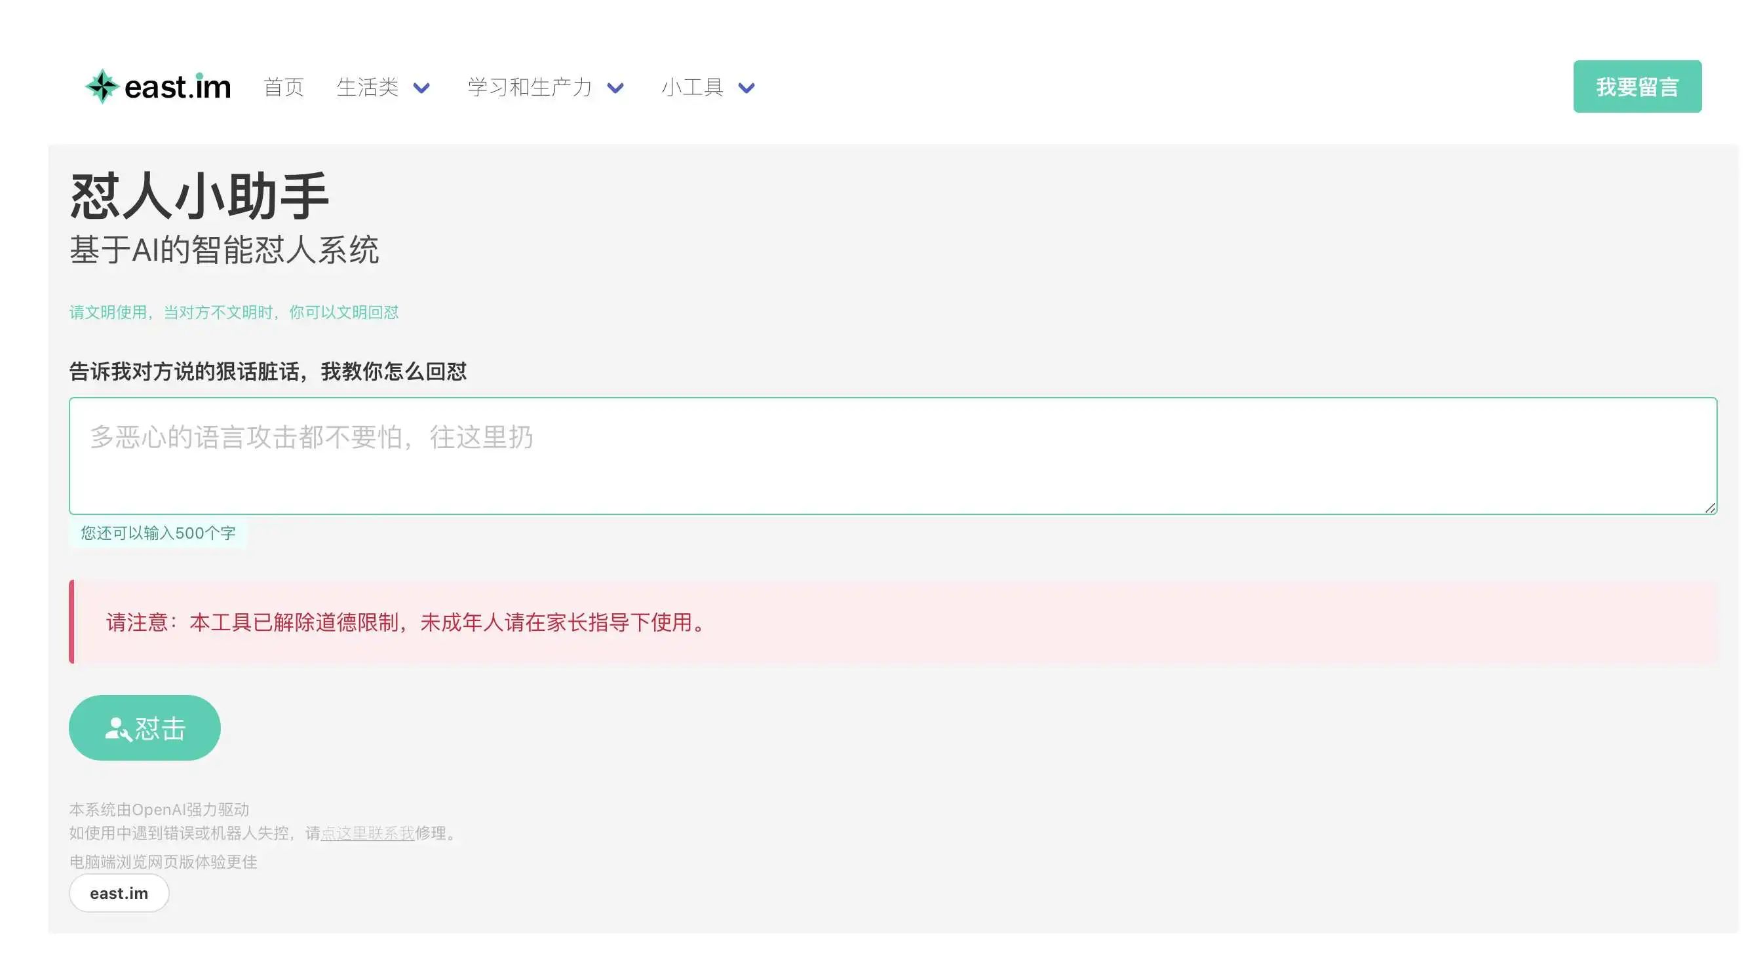Open the 首页 home menu item

tap(283, 87)
